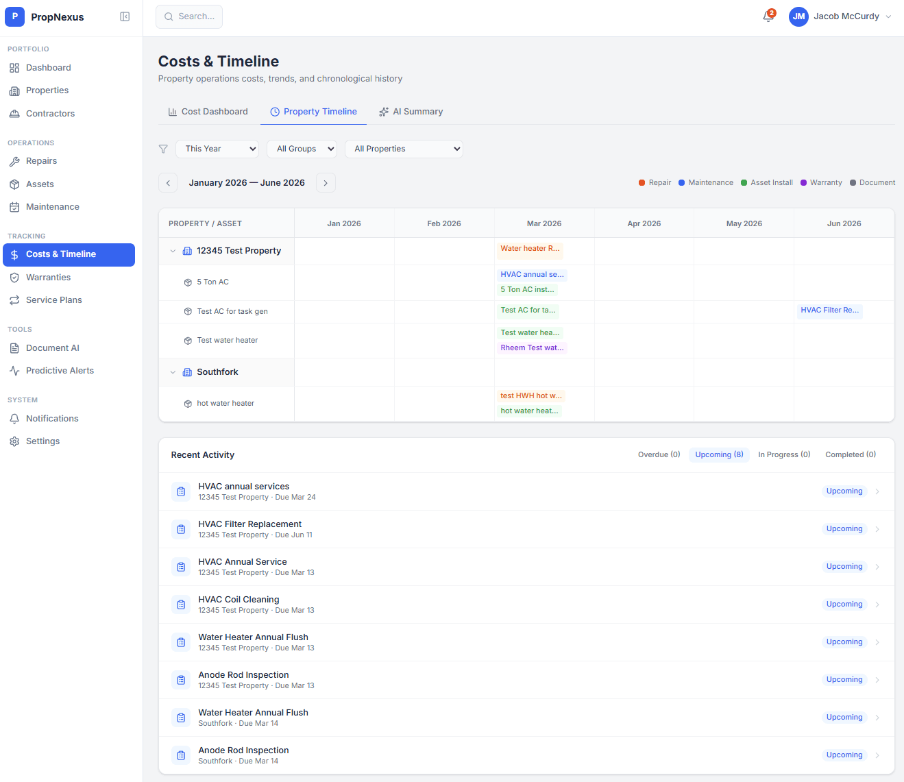The width and height of the screenshot is (904, 782).
Task: Collapse the sidebar with the panel icon
Action: pos(125,16)
